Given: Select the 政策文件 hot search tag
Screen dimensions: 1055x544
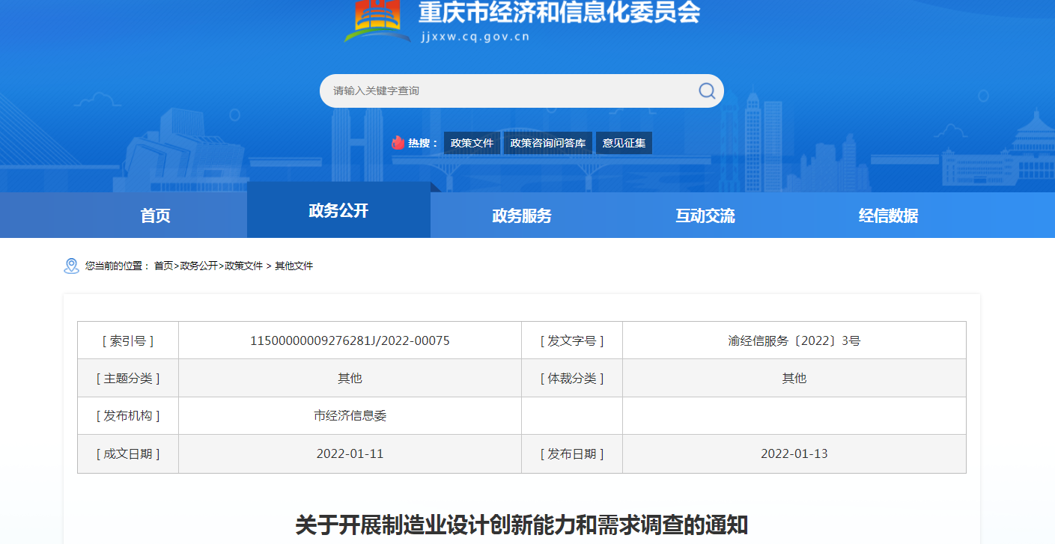Looking at the screenshot, I should coord(472,143).
